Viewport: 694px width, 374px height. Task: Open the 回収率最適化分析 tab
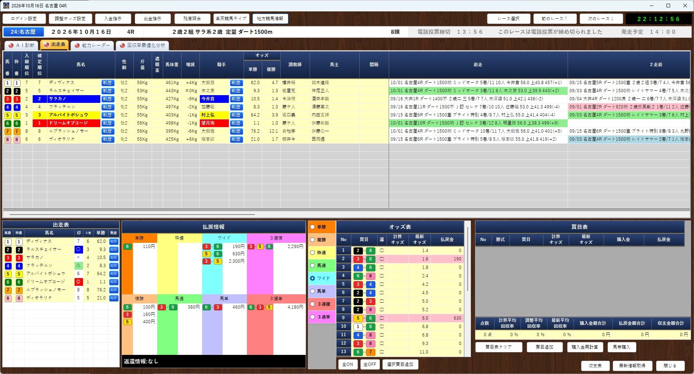(x=142, y=45)
